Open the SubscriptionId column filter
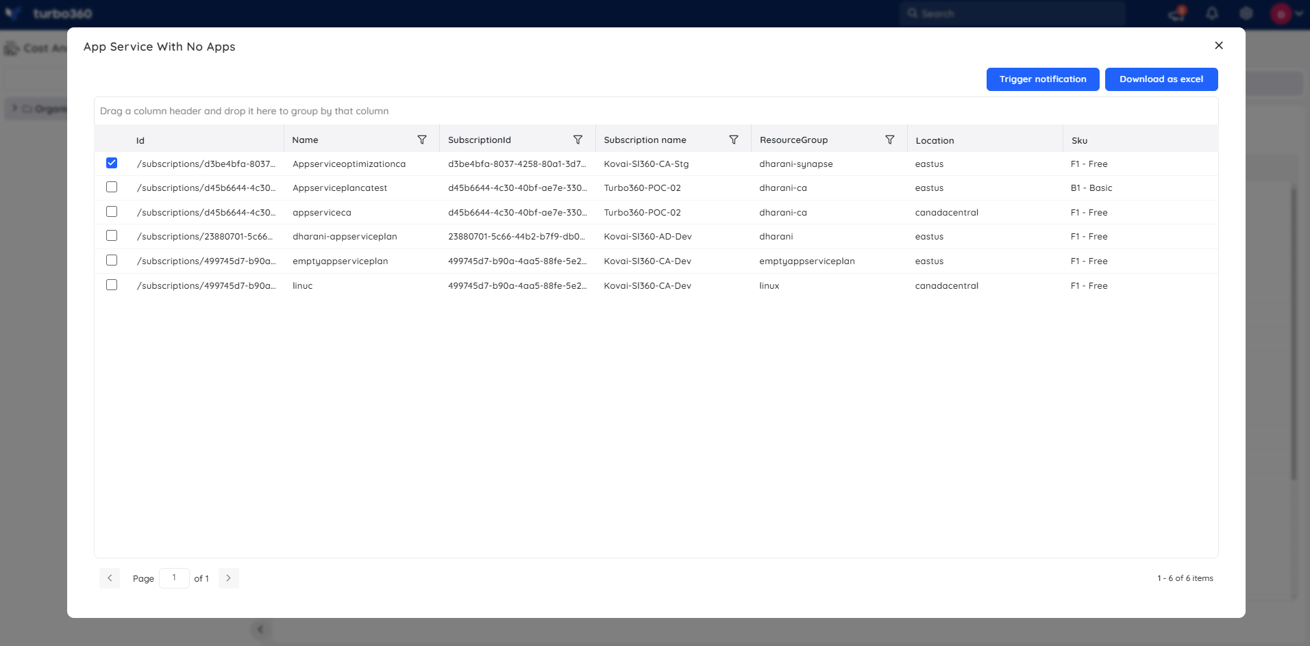1310x646 pixels. pos(578,140)
